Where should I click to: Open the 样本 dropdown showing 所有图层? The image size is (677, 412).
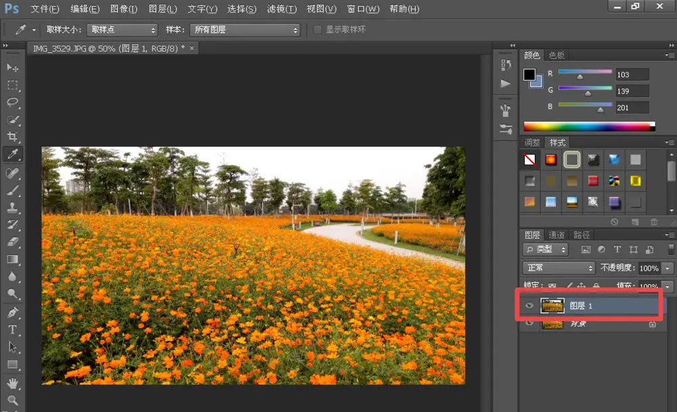(244, 30)
